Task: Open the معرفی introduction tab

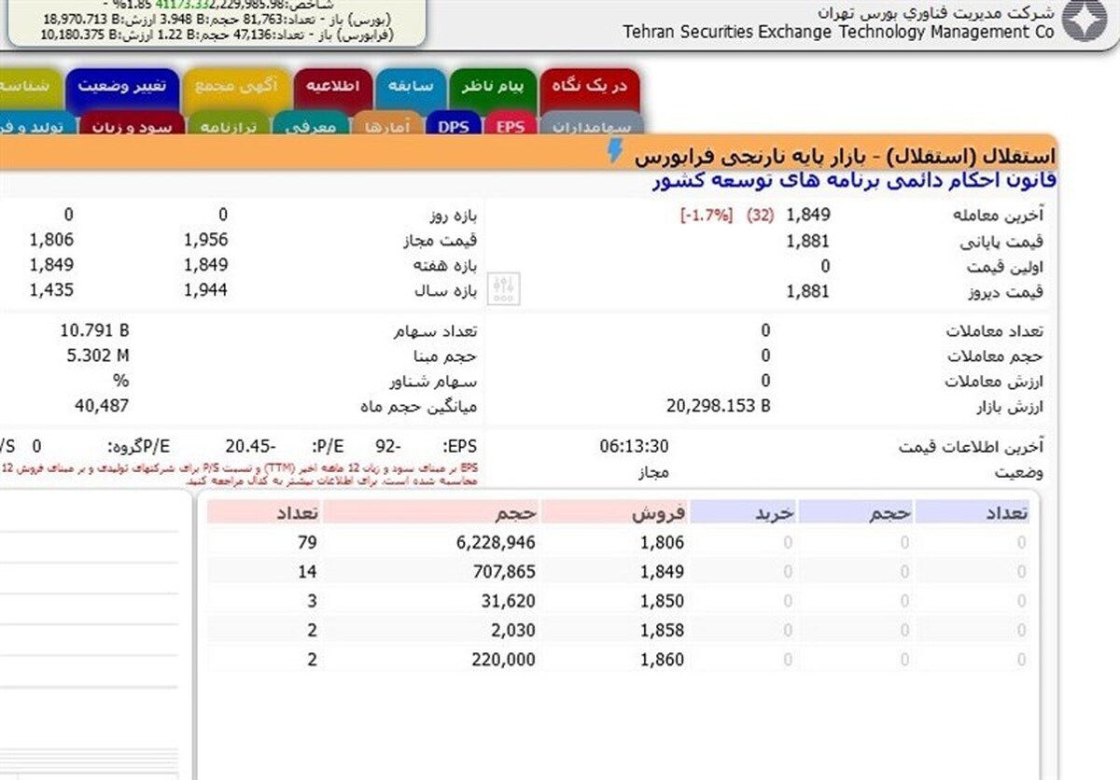Action: 312,125
